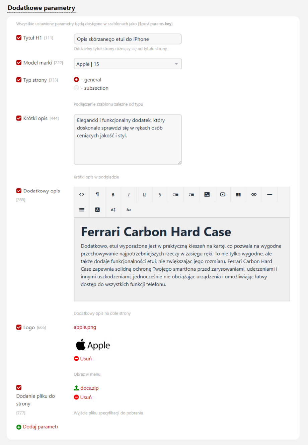Open the Model marki dropdown
The height and width of the screenshot is (445, 308).
pos(128,64)
